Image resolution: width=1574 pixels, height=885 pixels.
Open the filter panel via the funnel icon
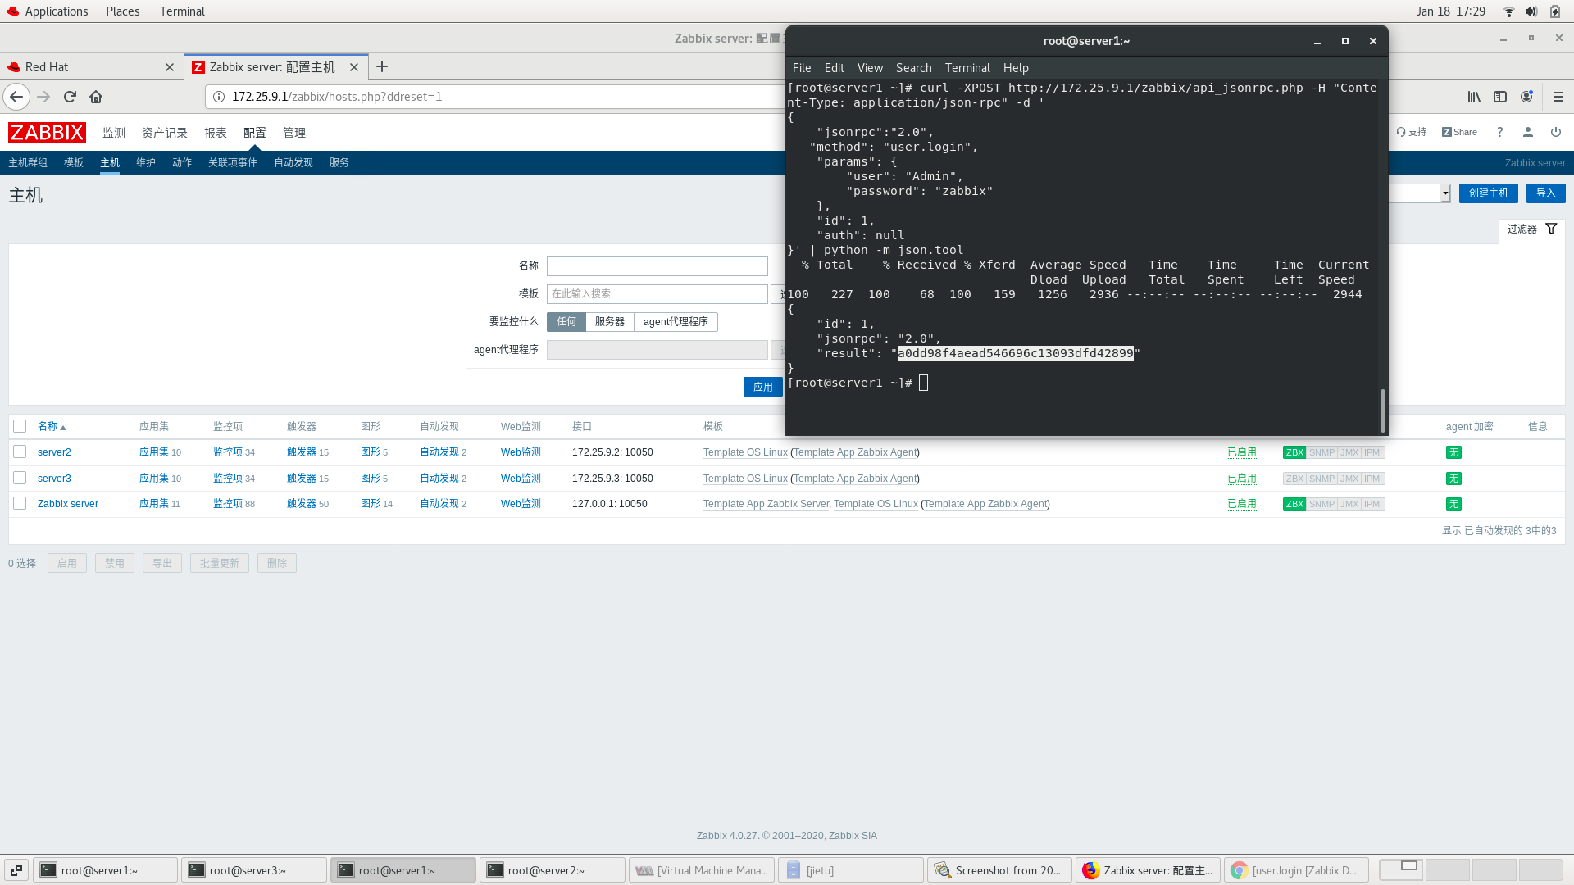pos(1551,229)
